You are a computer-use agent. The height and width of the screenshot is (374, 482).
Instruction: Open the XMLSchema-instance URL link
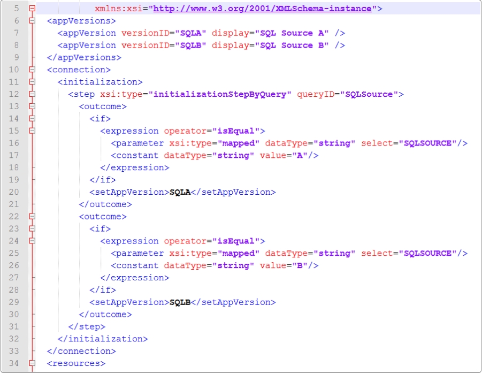(x=263, y=9)
